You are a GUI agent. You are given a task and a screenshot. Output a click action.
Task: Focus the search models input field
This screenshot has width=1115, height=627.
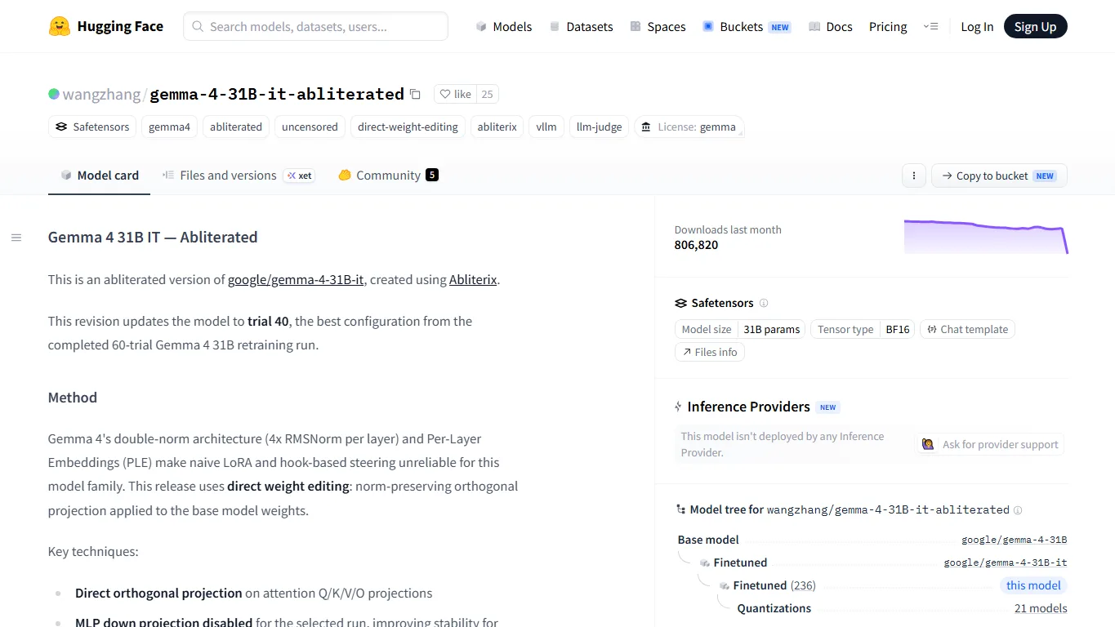click(315, 26)
